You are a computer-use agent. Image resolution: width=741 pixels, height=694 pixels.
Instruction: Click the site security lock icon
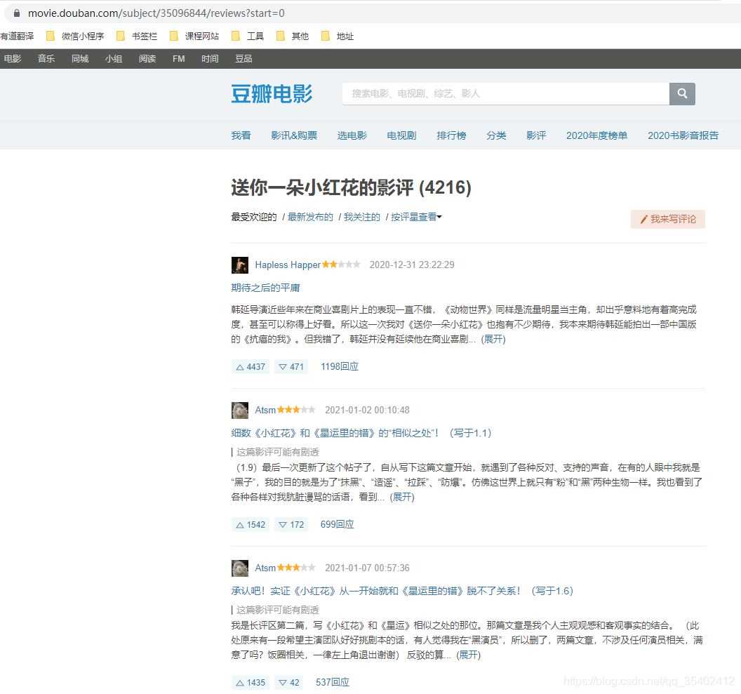pos(15,12)
